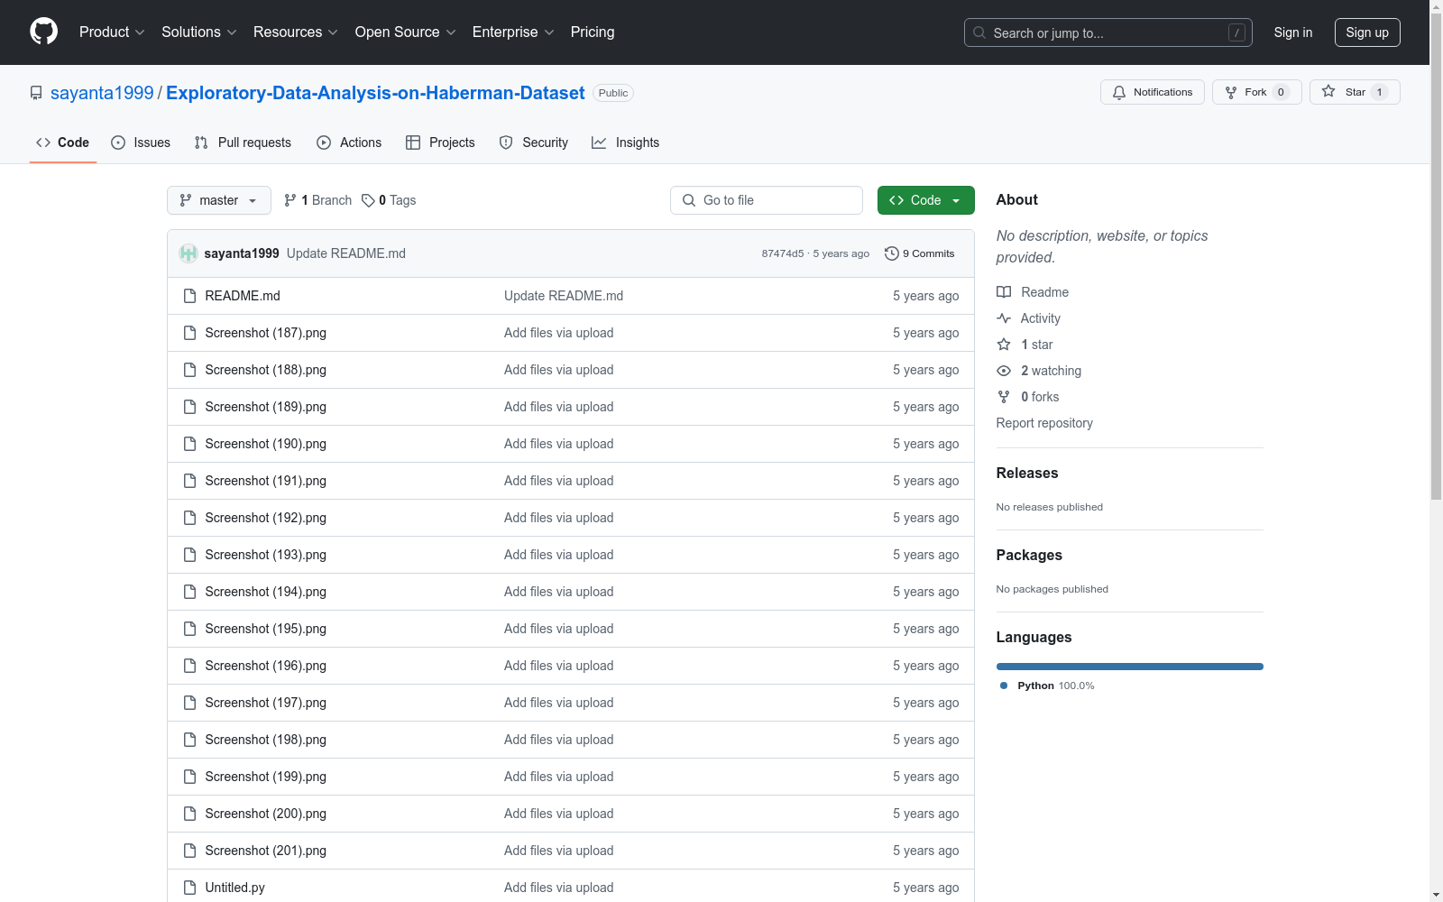Click the file icon for Screenshot (196).png
This screenshot has height=902, width=1443.
tap(189, 666)
